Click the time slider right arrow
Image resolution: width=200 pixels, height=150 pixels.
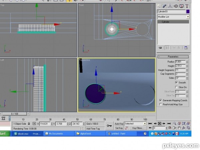pyautogui.click(x=28, y=114)
